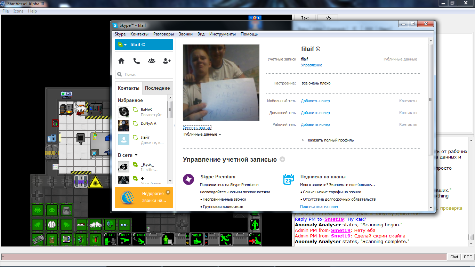Toggle the RESIST action button

pos(255,239)
